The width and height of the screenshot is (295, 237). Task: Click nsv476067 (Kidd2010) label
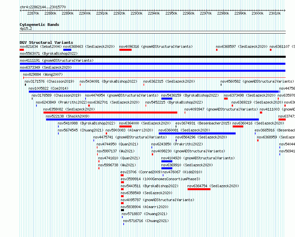[182, 172]
